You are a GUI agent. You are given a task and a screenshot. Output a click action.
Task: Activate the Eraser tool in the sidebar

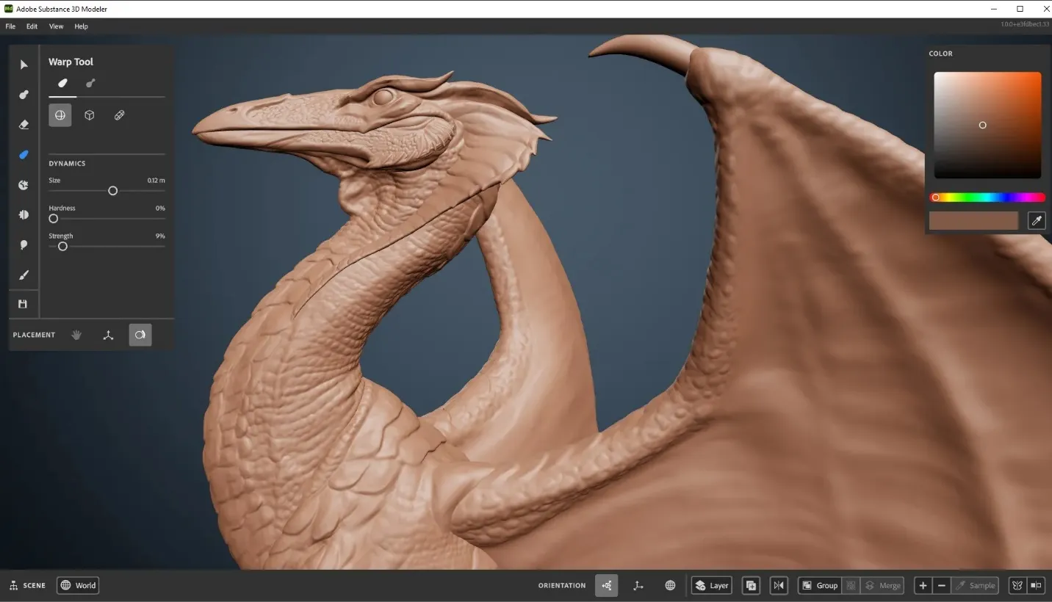coord(23,124)
